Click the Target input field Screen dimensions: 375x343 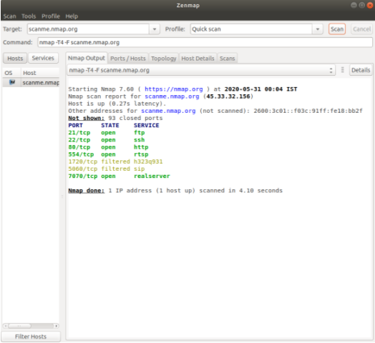pos(88,29)
